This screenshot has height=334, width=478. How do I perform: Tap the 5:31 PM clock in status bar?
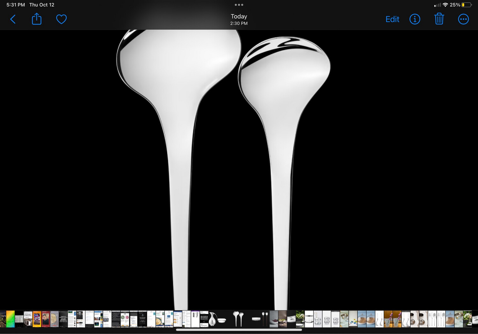16,5
